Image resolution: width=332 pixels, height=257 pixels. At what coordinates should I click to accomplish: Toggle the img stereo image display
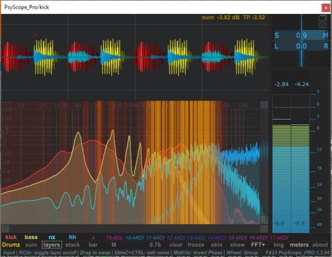(x=278, y=245)
